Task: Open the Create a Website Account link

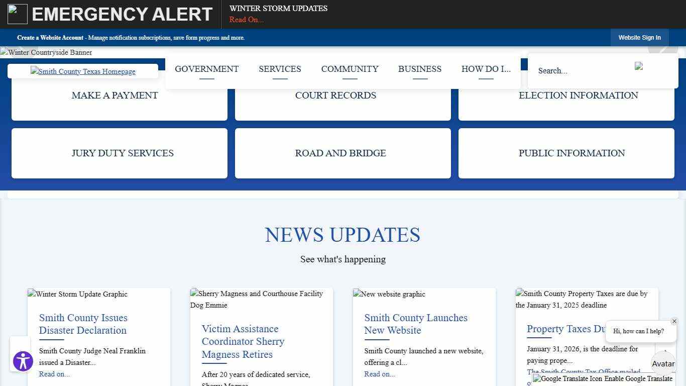Action: (50, 37)
